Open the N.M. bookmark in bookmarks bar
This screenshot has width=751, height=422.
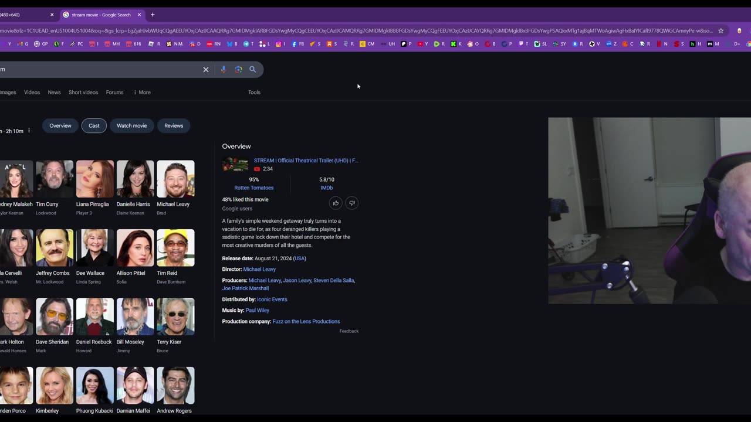tap(175, 44)
